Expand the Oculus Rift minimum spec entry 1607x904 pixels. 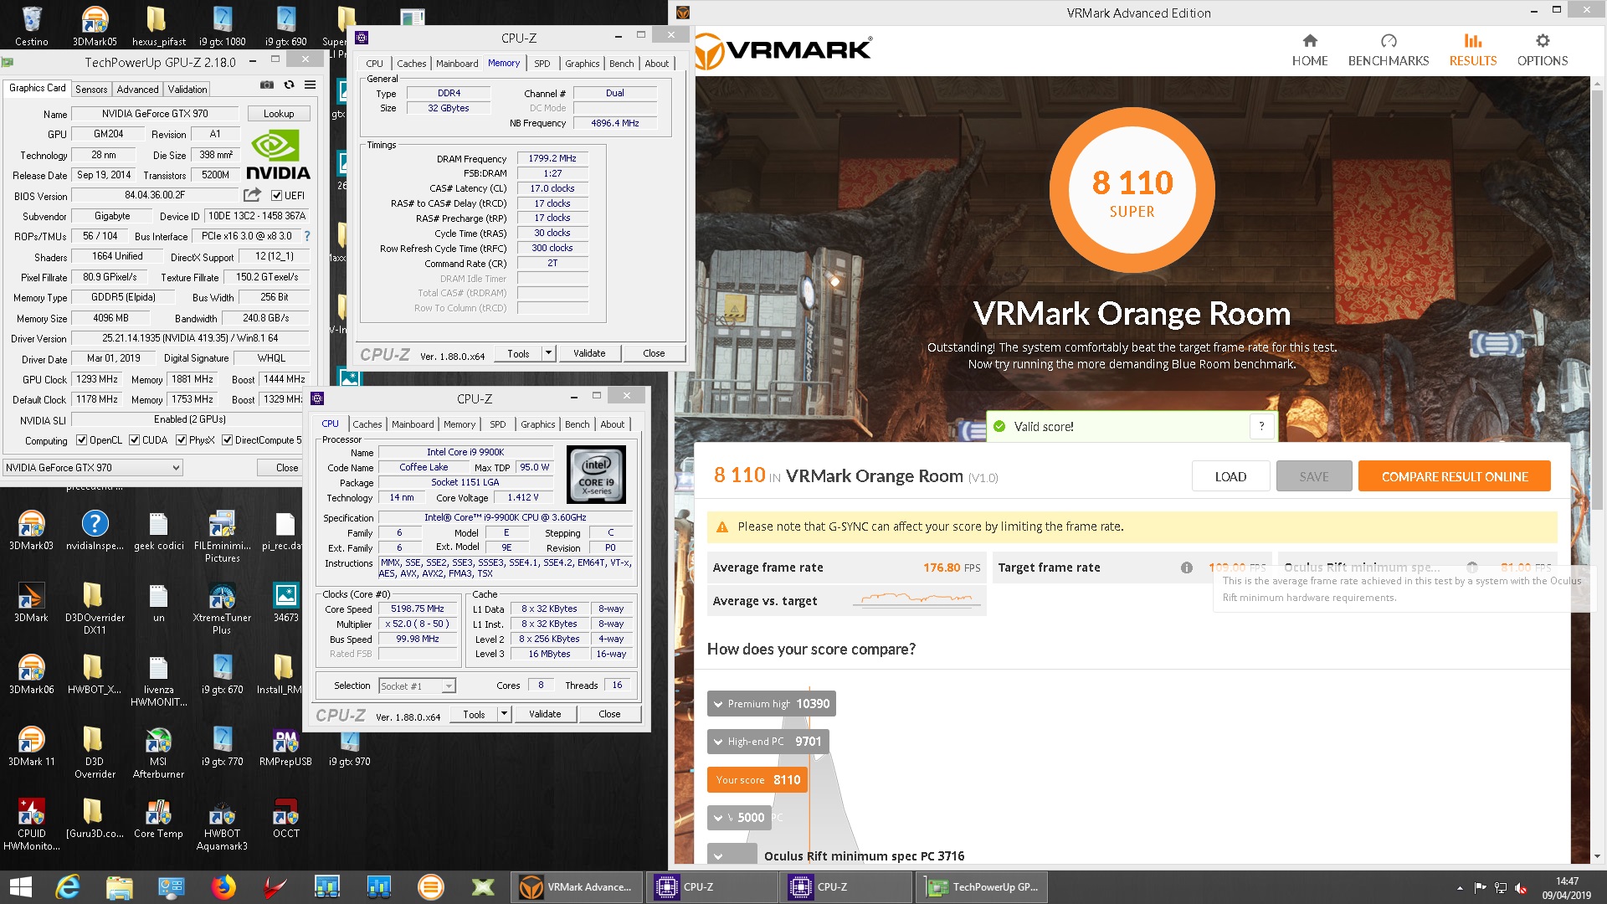[x=732, y=855]
